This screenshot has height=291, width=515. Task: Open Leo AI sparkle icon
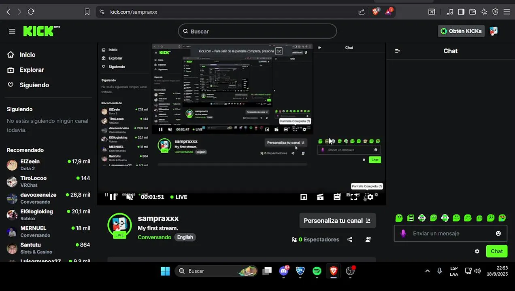[484, 12]
